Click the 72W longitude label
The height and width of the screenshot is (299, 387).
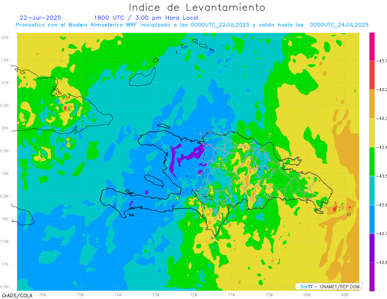(193, 294)
